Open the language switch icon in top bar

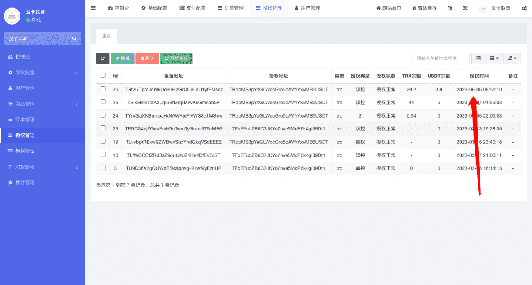pyautogui.click(x=450, y=8)
